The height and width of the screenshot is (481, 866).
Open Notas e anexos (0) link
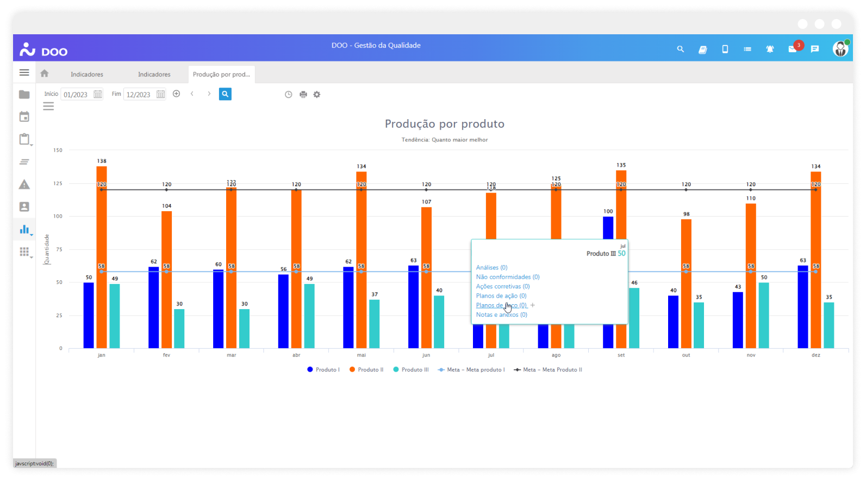(501, 314)
